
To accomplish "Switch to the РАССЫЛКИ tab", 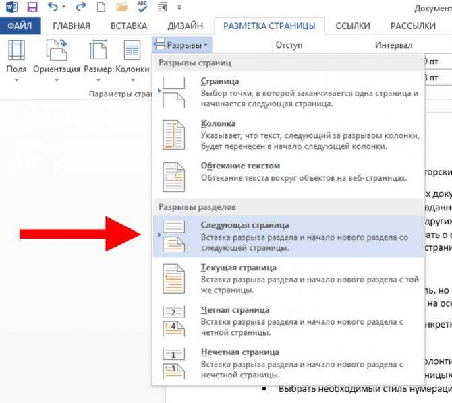I will point(413,26).
